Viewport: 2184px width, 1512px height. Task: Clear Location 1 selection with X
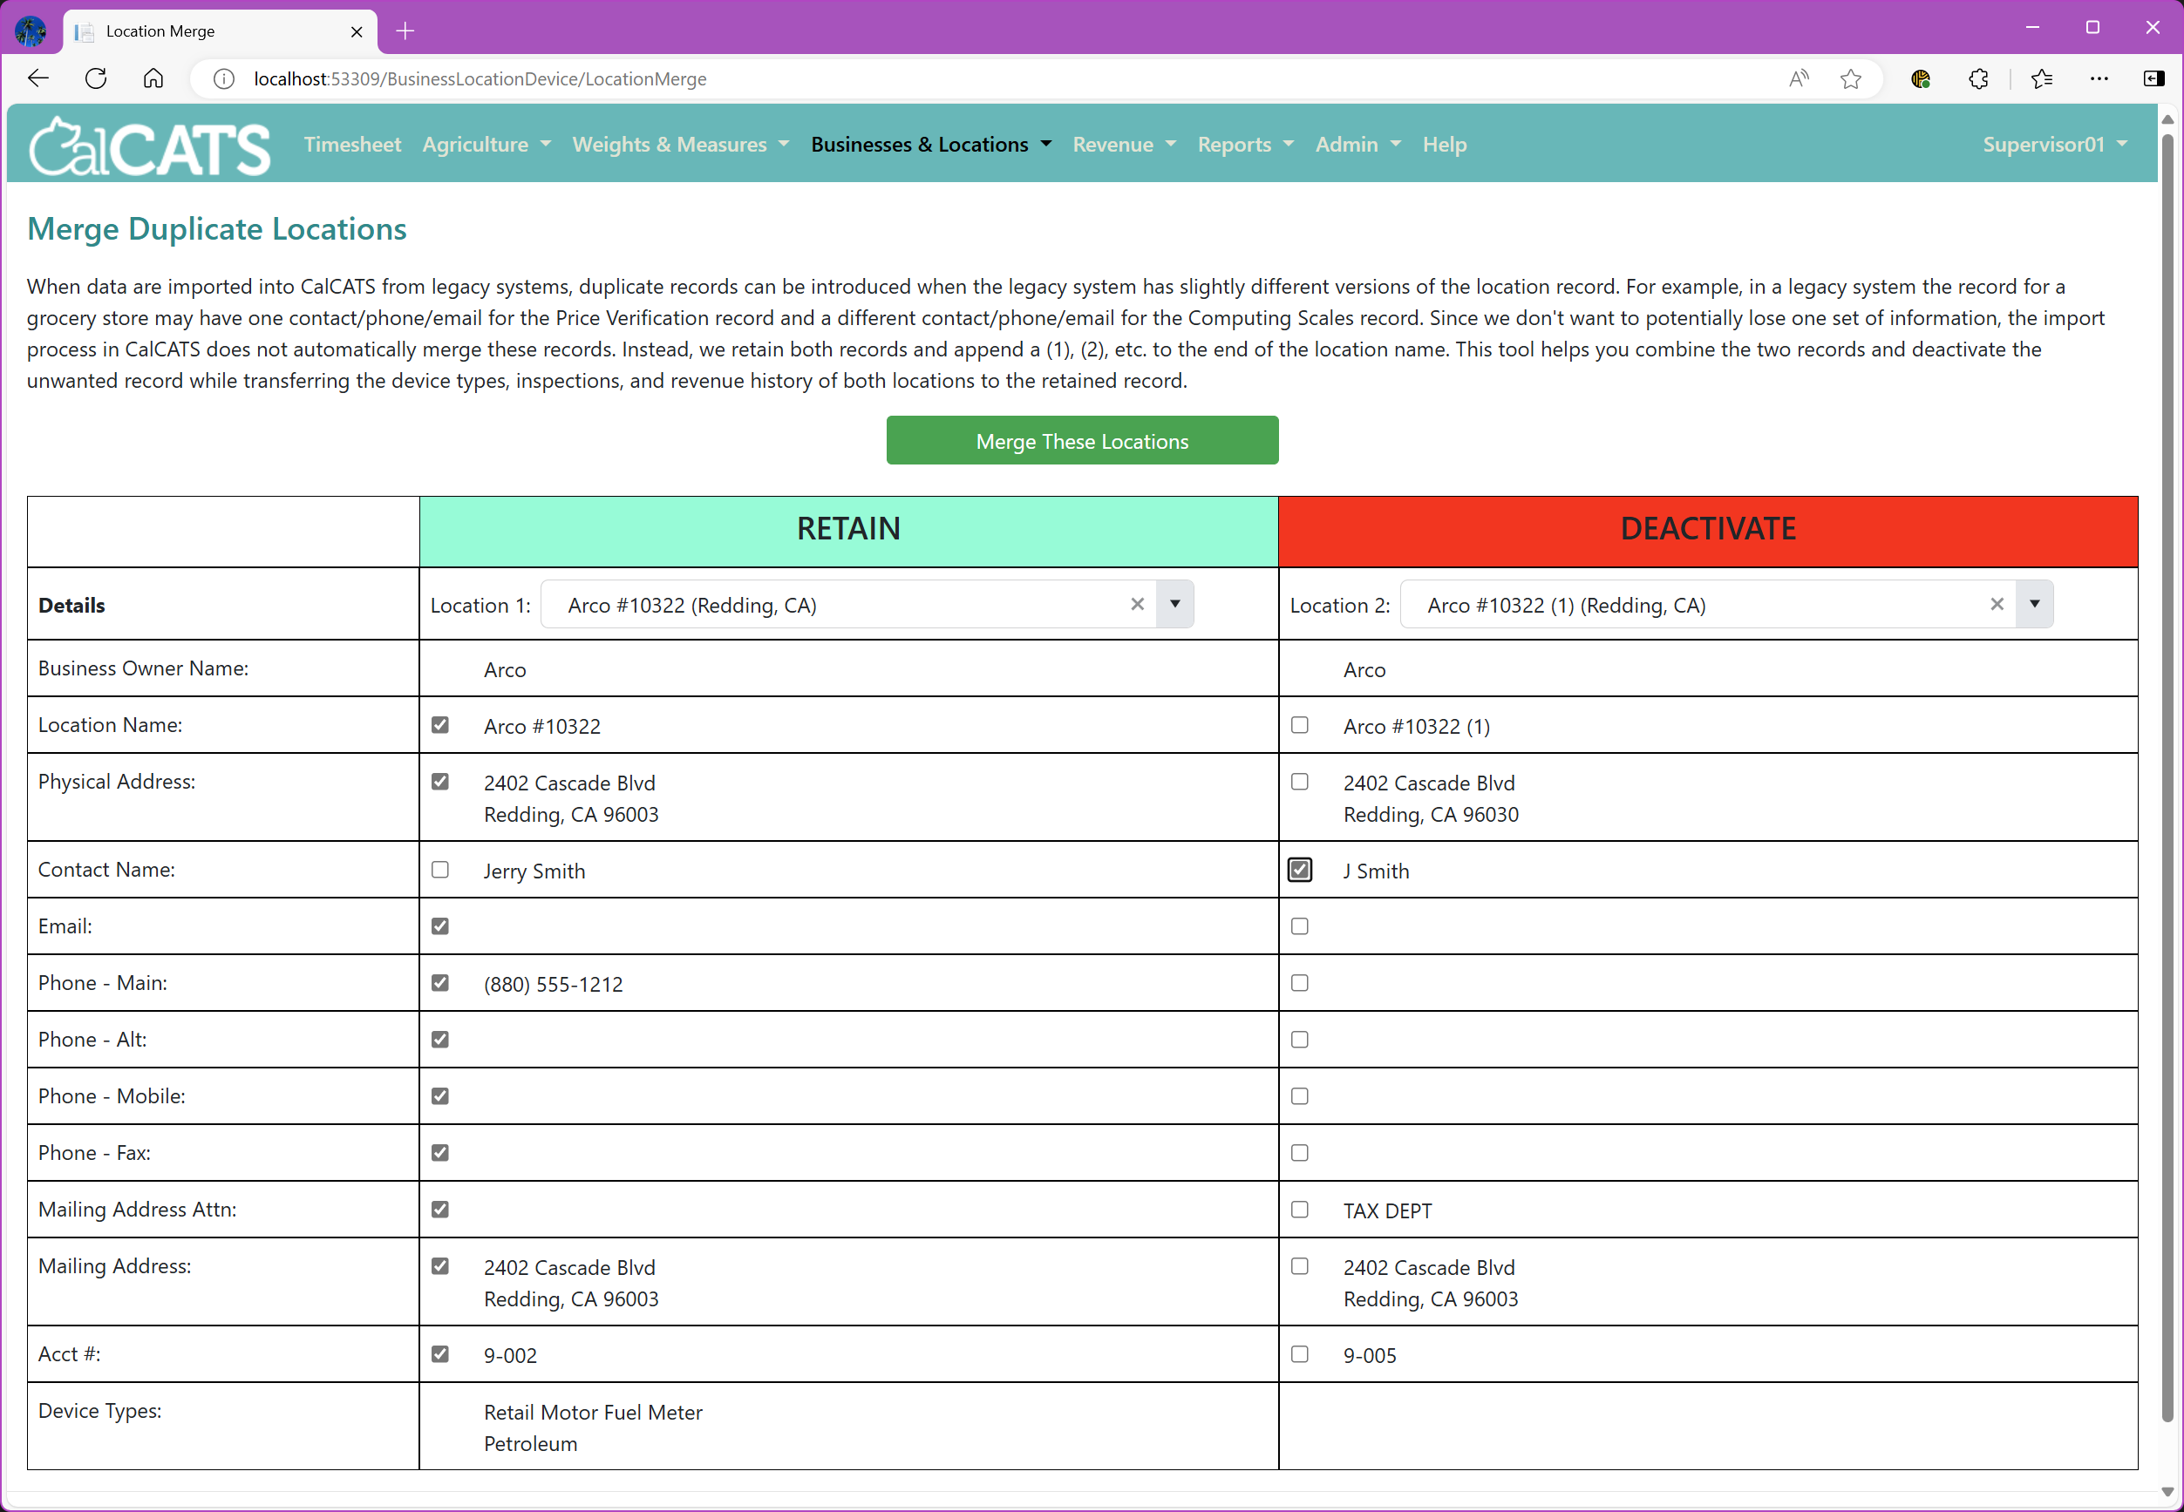(x=1137, y=605)
